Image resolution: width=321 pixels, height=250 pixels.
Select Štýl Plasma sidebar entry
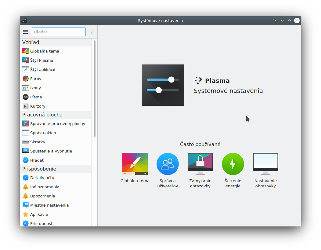(x=56, y=60)
